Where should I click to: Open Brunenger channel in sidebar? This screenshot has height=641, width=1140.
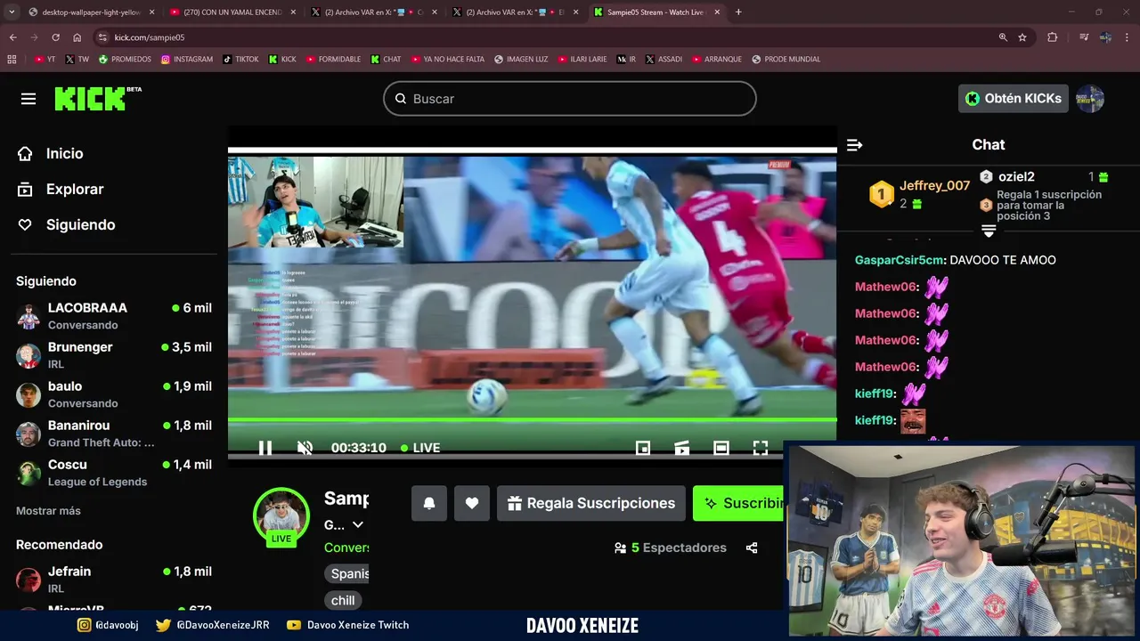click(x=114, y=355)
